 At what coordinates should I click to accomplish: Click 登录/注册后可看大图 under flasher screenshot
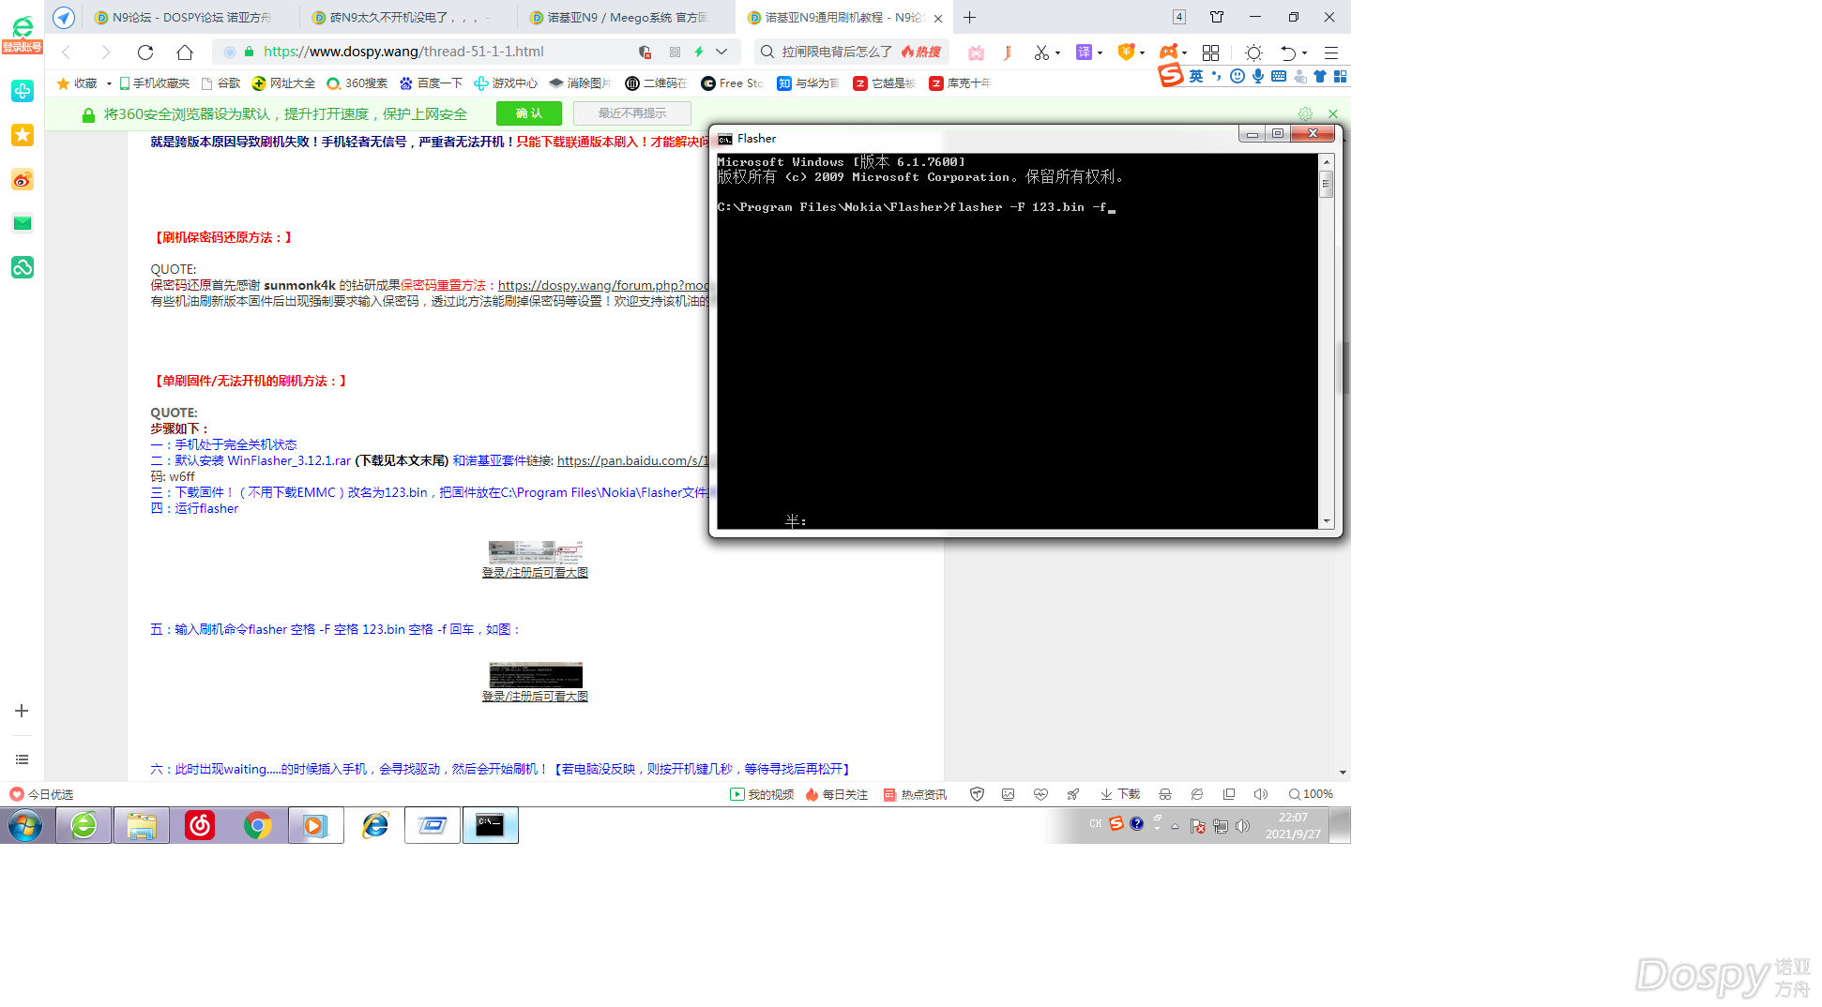pyautogui.click(x=535, y=572)
